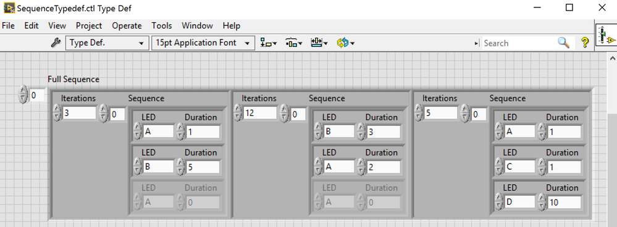
Task: Click the Full Sequence label text
Action: tap(73, 80)
